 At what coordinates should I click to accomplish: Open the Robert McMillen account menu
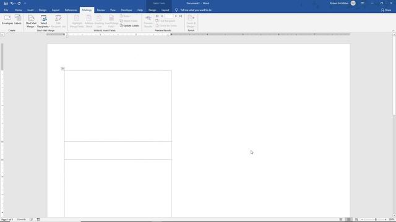(x=342, y=3)
